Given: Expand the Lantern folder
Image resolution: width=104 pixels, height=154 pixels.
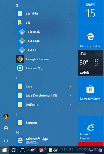Looking at the screenshot, I should coord(70,122).
